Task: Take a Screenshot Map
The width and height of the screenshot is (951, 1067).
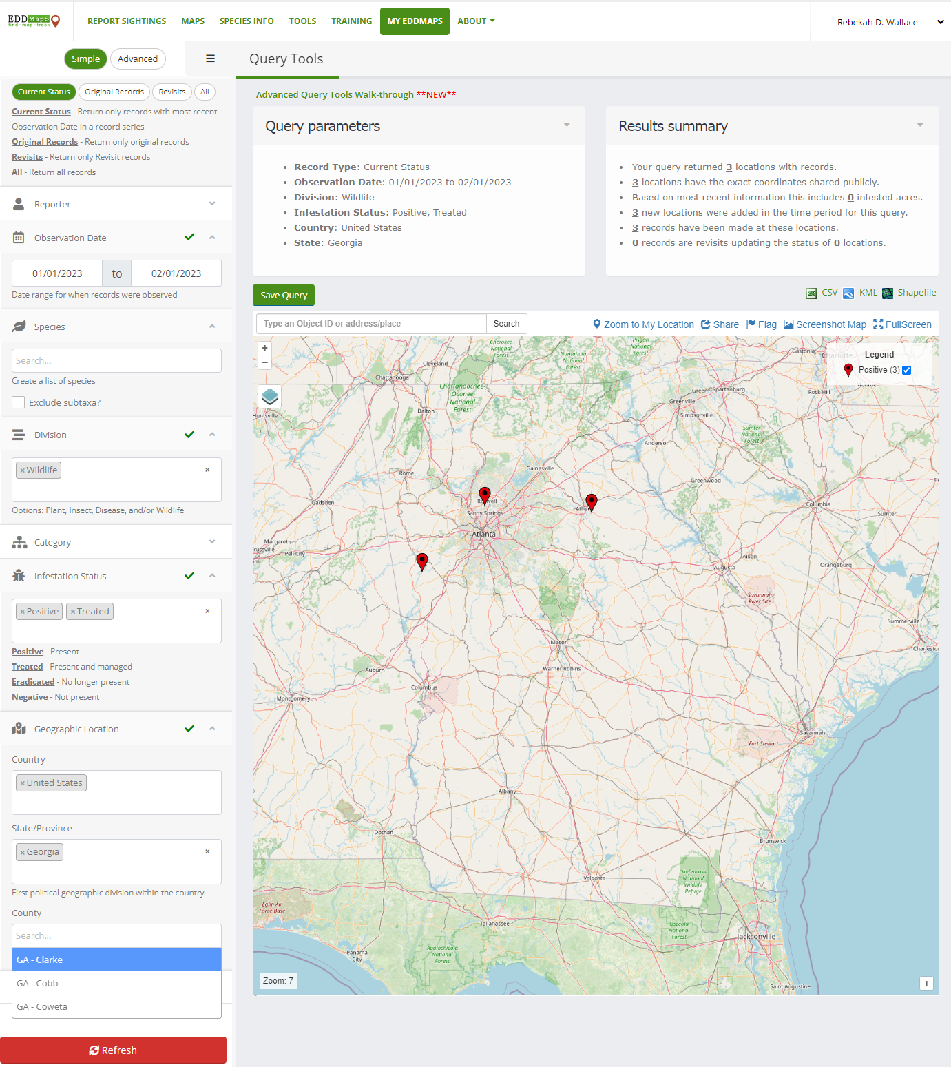Action: pos(825,324)
